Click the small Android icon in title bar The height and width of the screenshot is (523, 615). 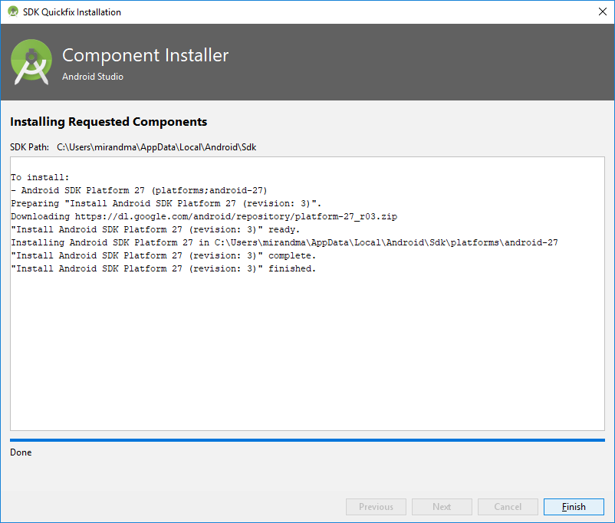tap(12, 12)
